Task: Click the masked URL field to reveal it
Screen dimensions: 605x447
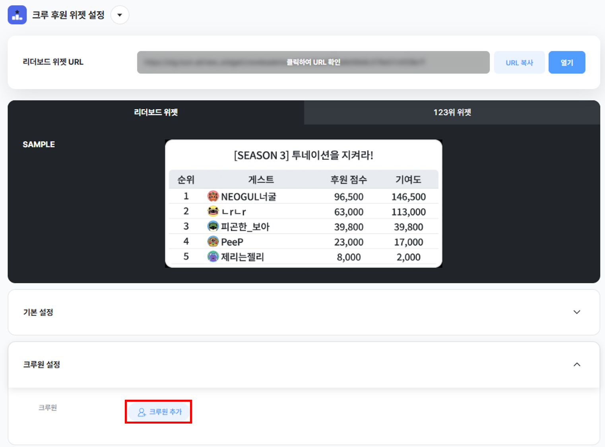Action: coord(313,62)
